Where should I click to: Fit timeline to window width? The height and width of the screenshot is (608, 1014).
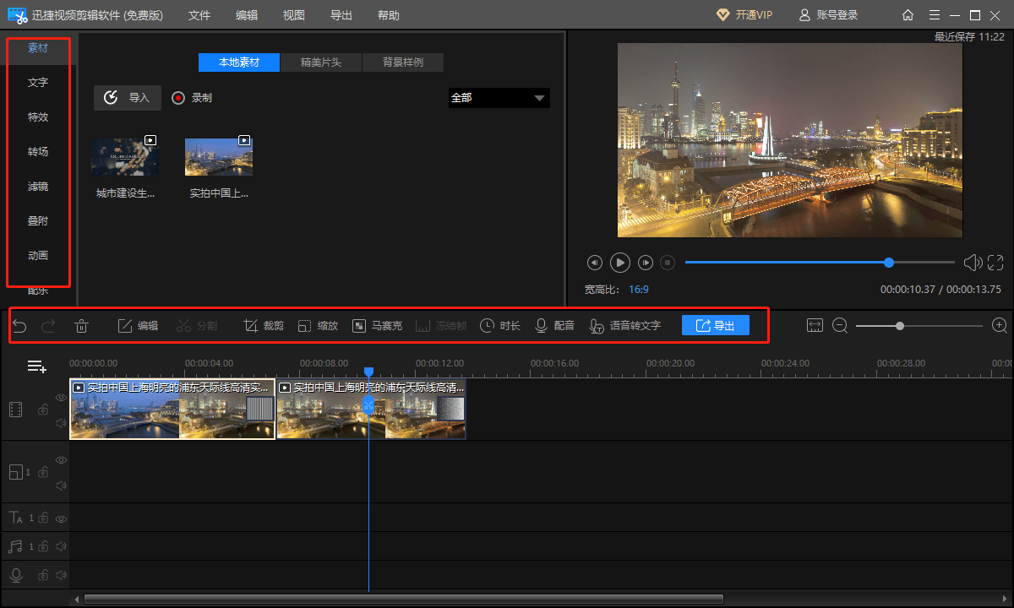point(815,325)
